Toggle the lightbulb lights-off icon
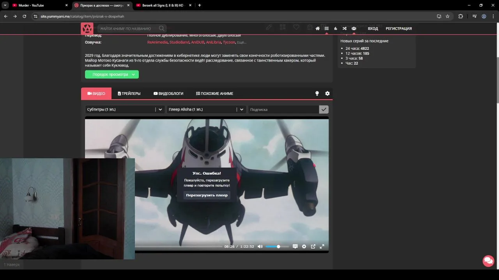The height and width of the screenshot is (280, 499). click(x=317, y=93)
